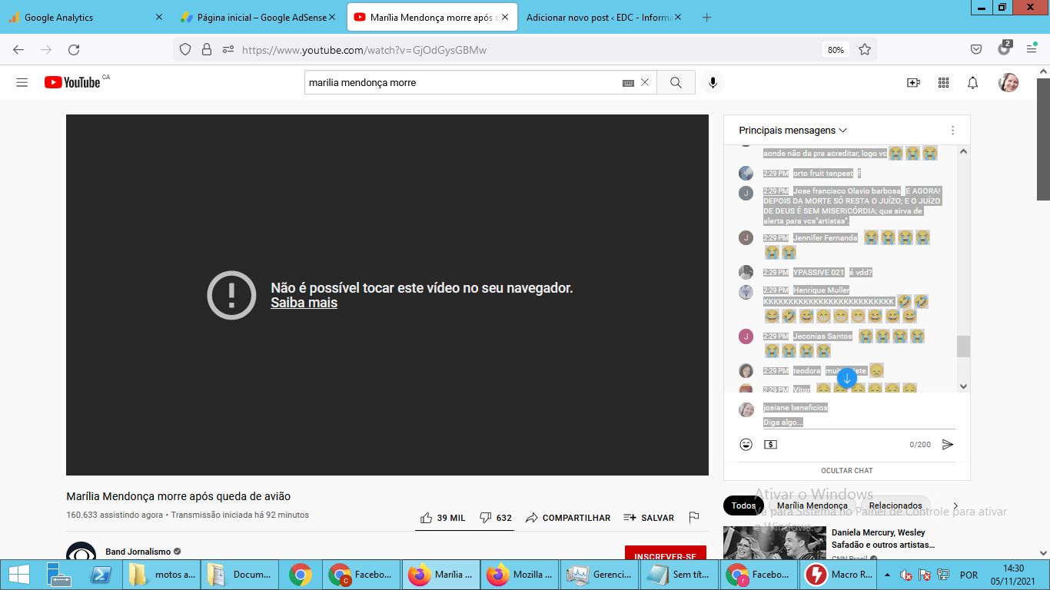Open the chat emoji picker
The image size is (1050, 590).
click(746, 444)
